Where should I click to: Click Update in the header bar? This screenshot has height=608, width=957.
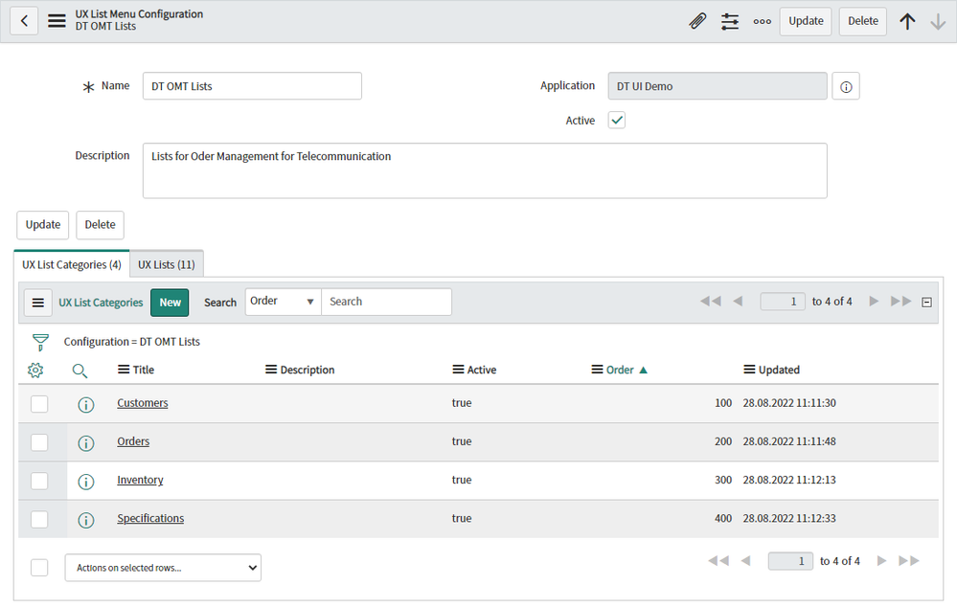tap(806, 21)
